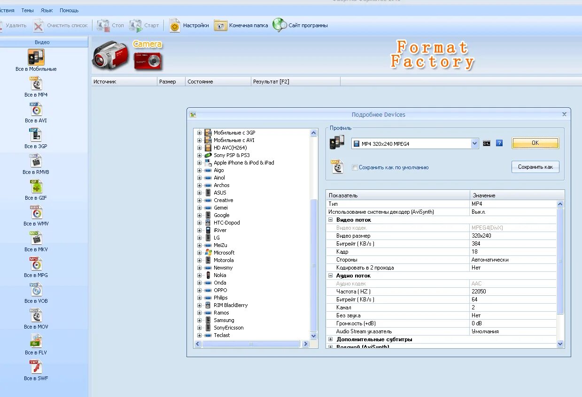The image size is (582, 397).
Task: Expand the Sony PSP & PS3 node
Action: pyautogui.click(x=199, y=155)
